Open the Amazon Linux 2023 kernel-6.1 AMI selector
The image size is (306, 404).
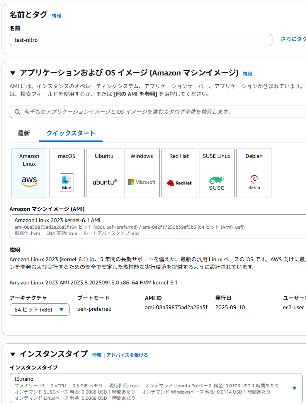click(158, 226)
